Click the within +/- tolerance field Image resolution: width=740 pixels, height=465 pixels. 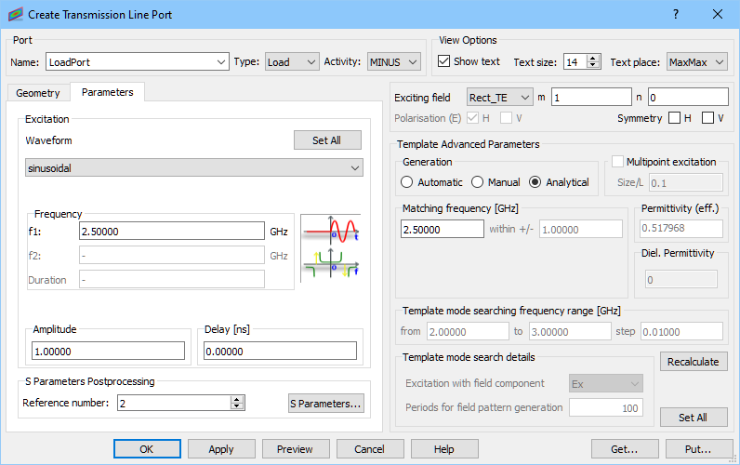581,230
